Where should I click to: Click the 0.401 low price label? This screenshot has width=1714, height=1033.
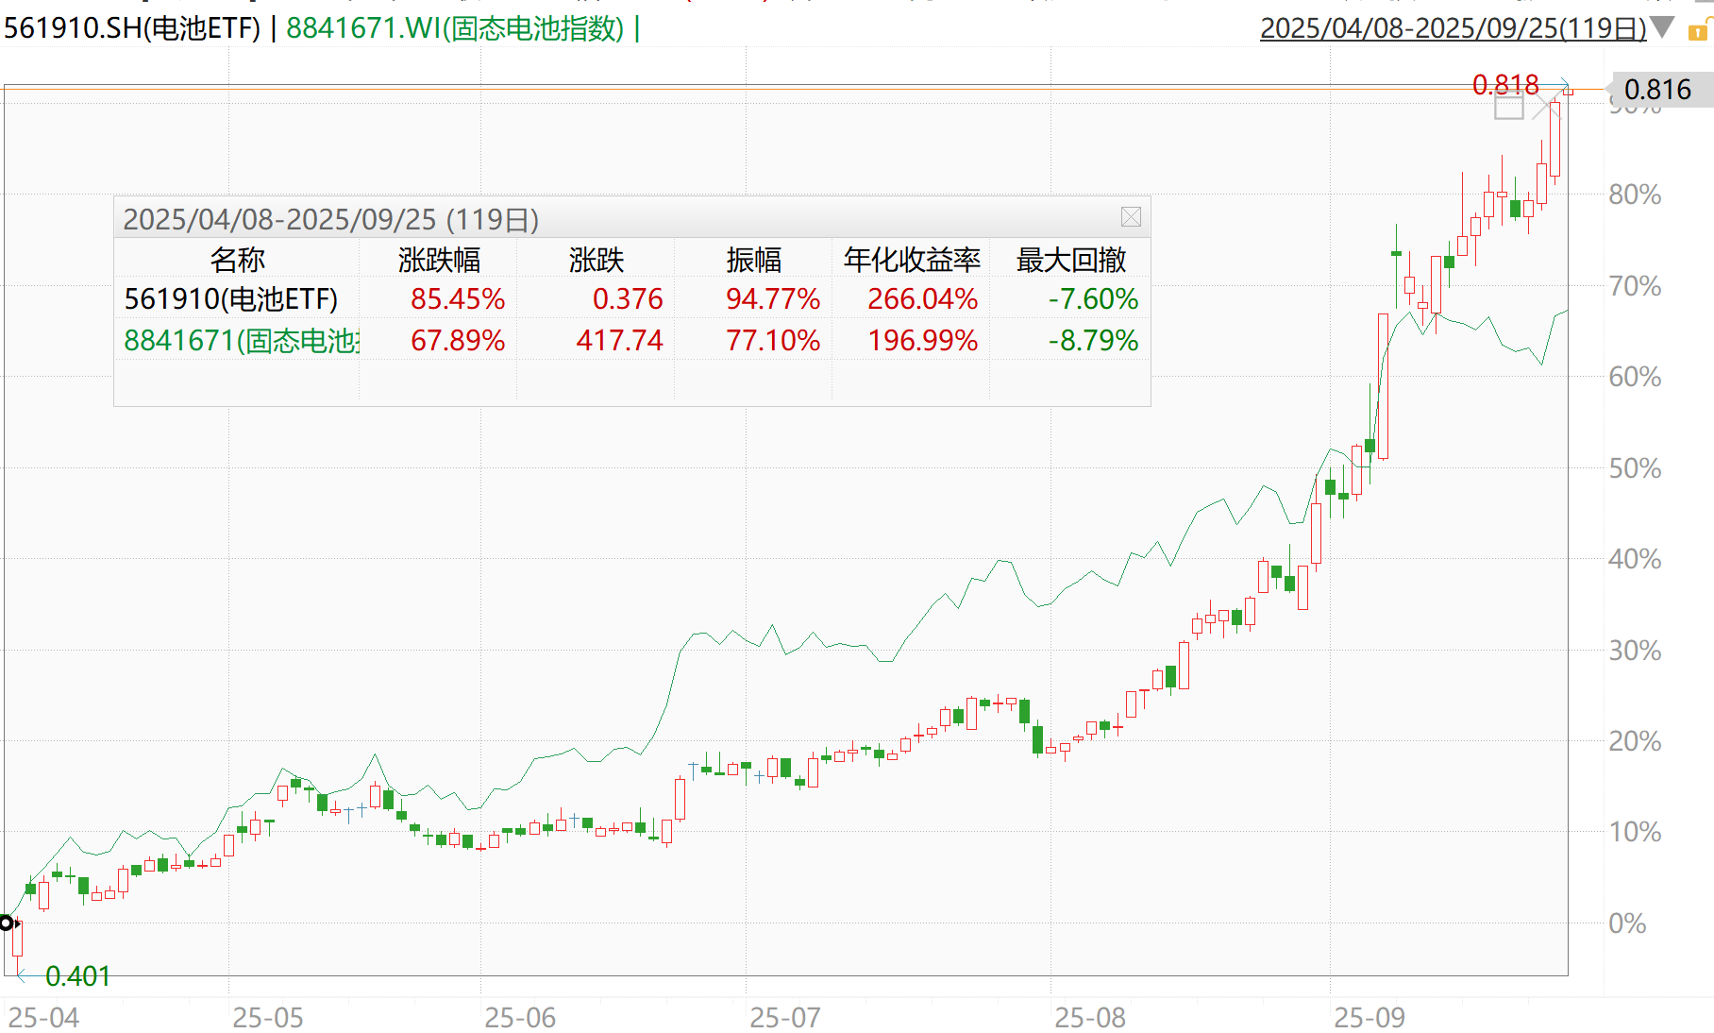(x=77, y=975)
